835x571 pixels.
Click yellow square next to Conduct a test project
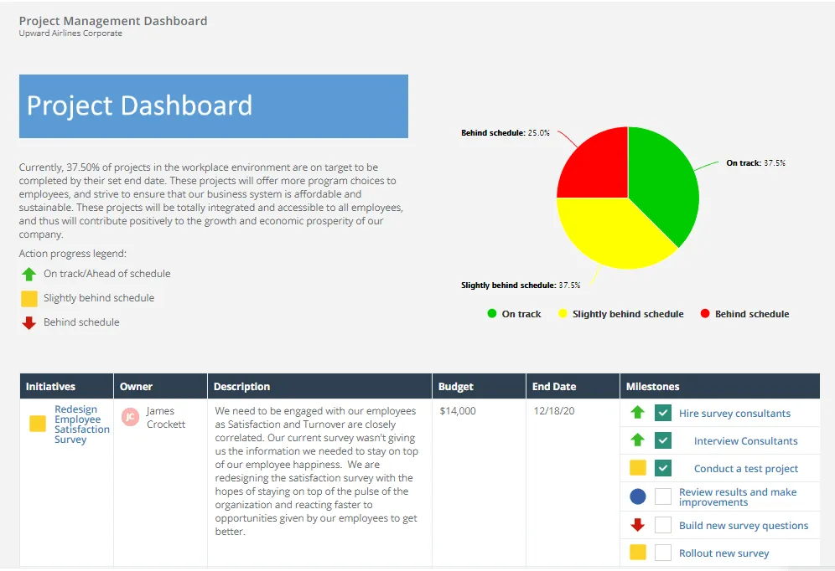click(x=637, y=468)
